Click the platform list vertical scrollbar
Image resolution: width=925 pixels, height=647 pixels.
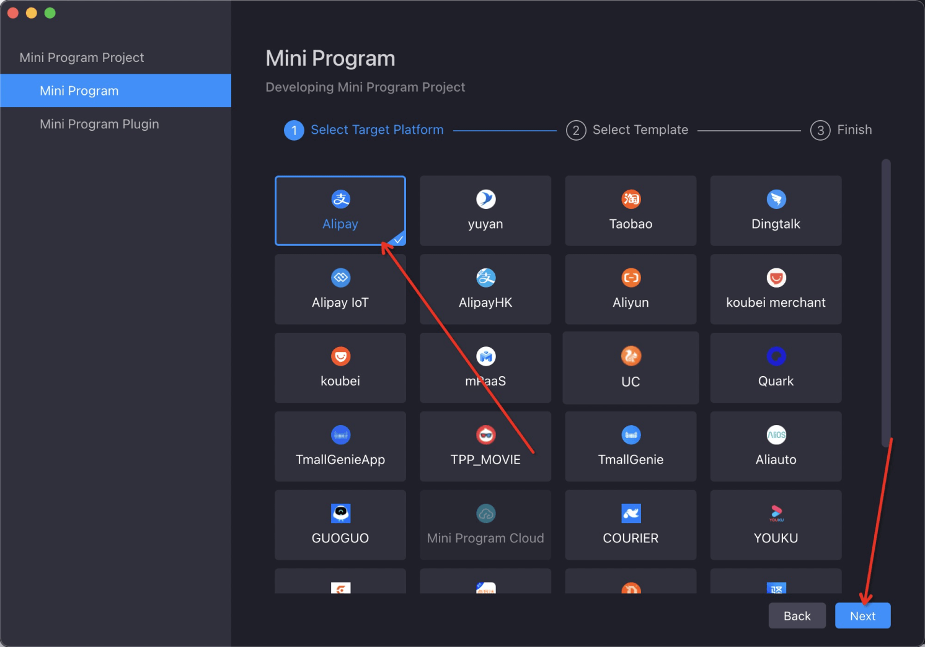(886, 303)
